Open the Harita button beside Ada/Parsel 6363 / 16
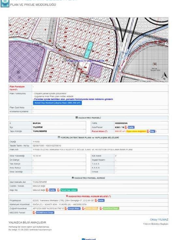The width and height of the screenshot is (177, 240). click(x=131, y=127)
